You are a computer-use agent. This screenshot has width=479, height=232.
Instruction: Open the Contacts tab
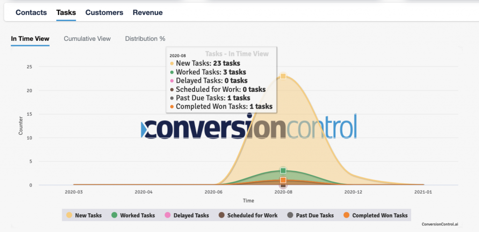pyautogui.click(x=31, y=13)
